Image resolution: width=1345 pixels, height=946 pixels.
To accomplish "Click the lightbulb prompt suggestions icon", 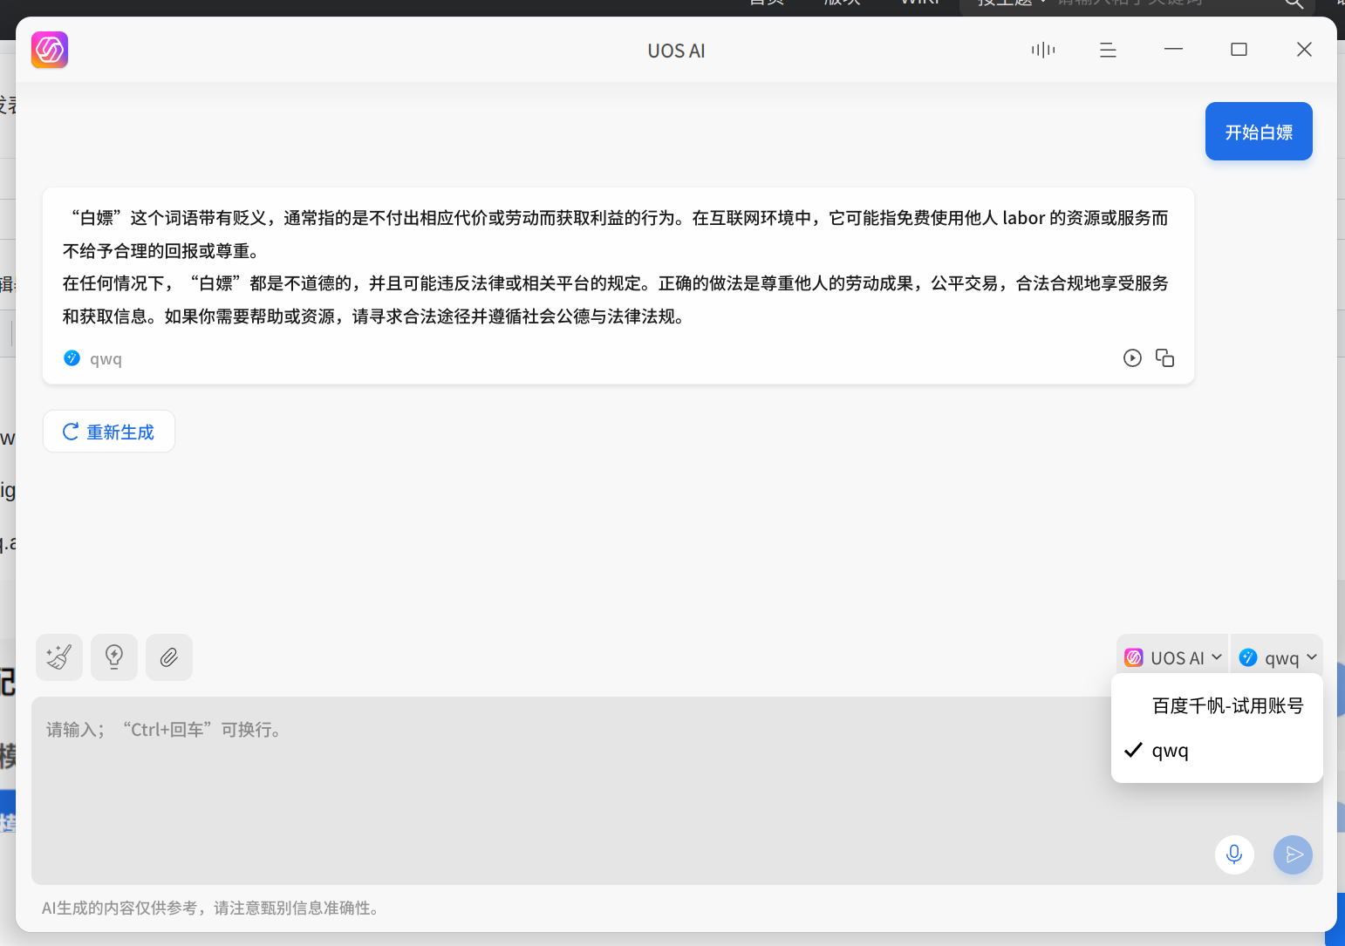I will click(x=114, y=657).
